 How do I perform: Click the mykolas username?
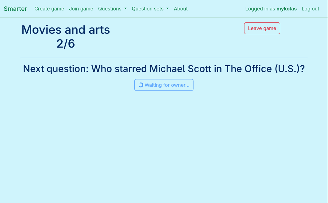point(286,9)
